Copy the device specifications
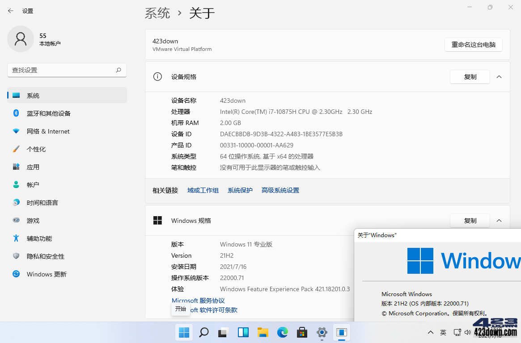 (470, 77)
